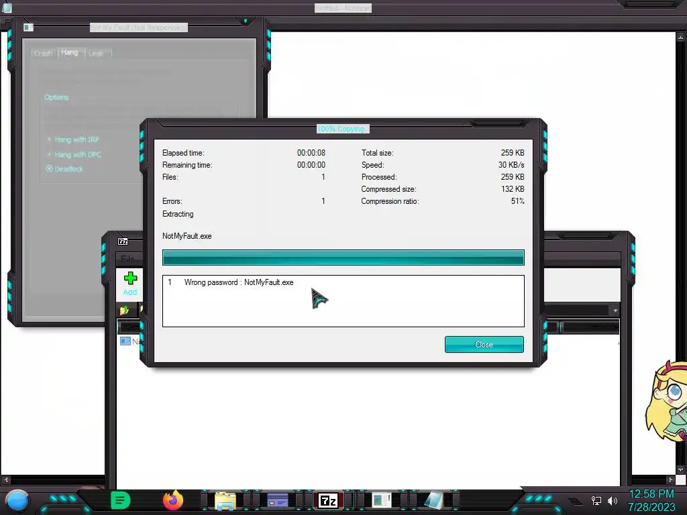Select the Deadlock radio option
The height and width of the screenshot is (515, 687).
tap(64, 168)
